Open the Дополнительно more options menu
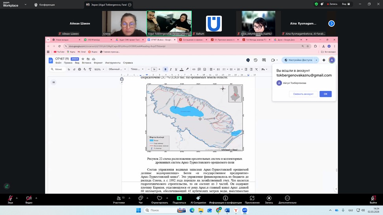The height and width of the screenshot is (215, 383). pos(287,199)
